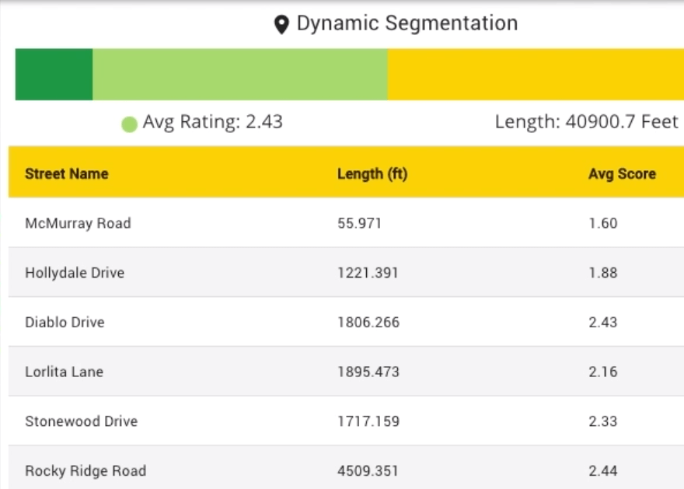The height and width of the screenshot is (489, 684).
Task: Select the yellow segmentation bar section
Action: tap(536, 74)
